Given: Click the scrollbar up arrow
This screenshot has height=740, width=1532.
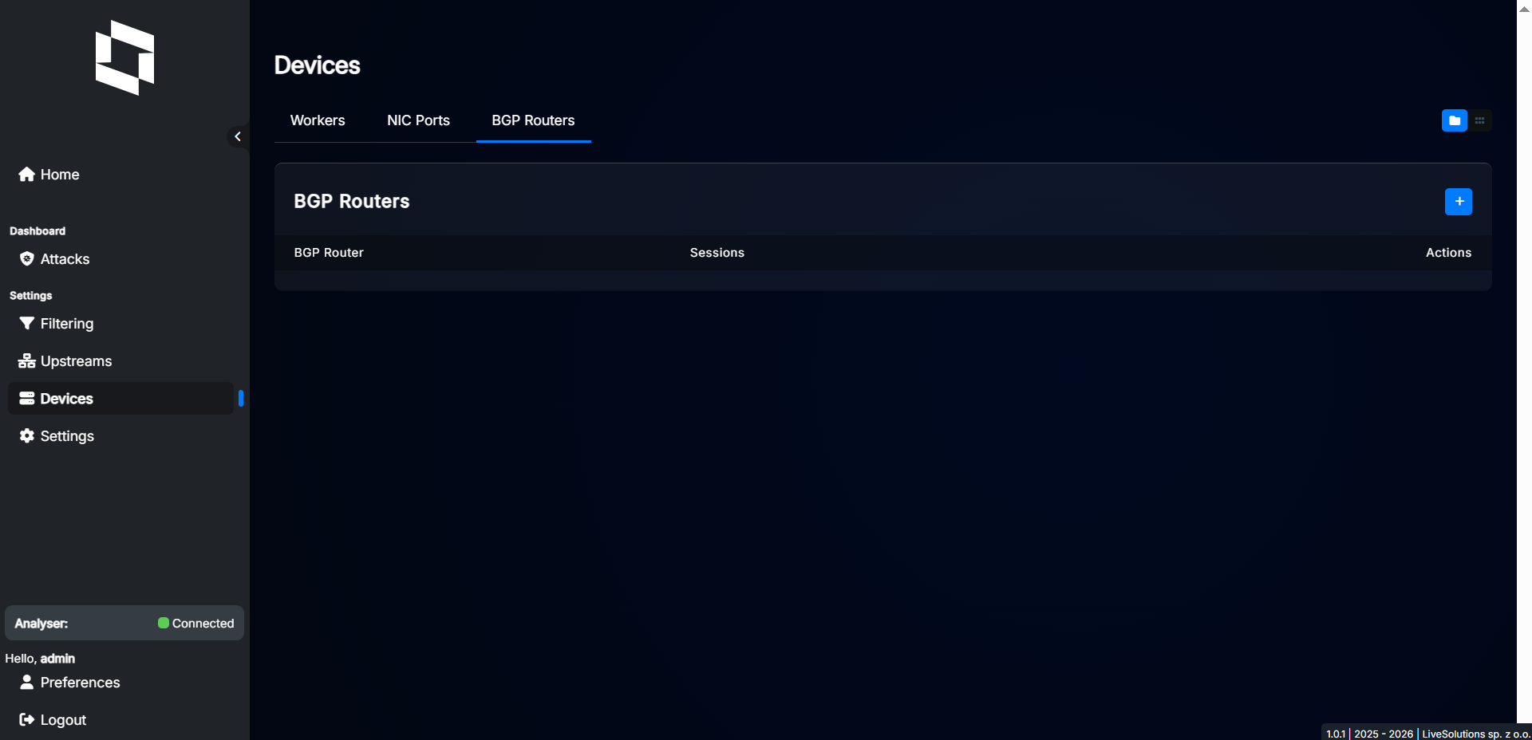Looking at the screenshot, I should (1524, 9).
